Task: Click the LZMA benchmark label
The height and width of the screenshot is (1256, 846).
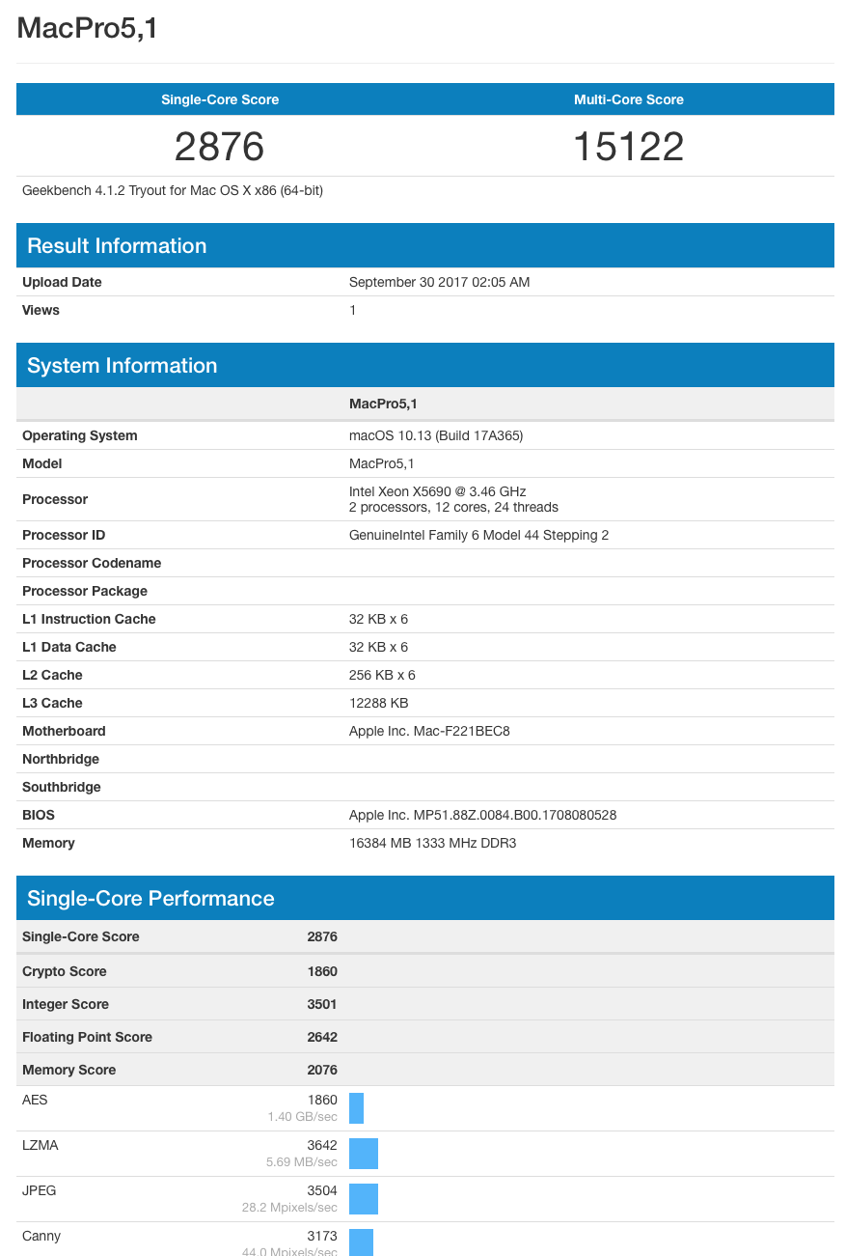Action: pyautogui.click(x=41, y=1145)
